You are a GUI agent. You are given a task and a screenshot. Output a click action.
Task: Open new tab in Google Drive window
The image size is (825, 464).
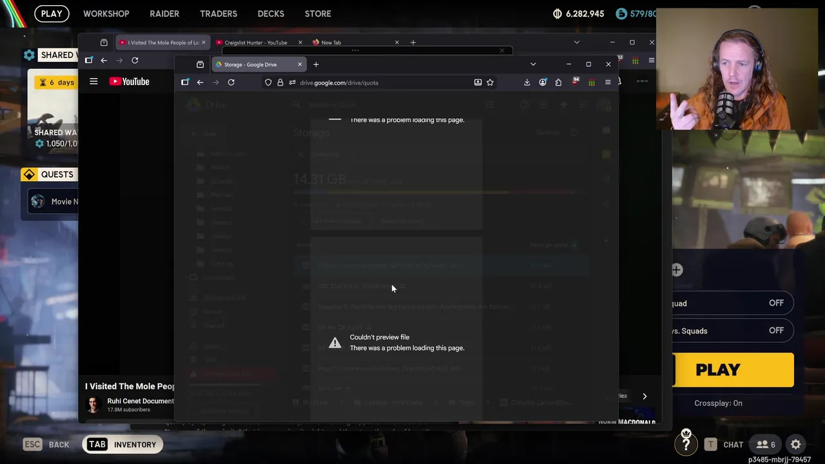coord(316,64)
